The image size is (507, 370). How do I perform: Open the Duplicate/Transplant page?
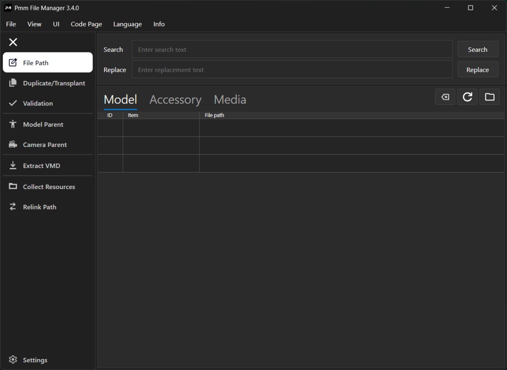click(x=48, y=83)
